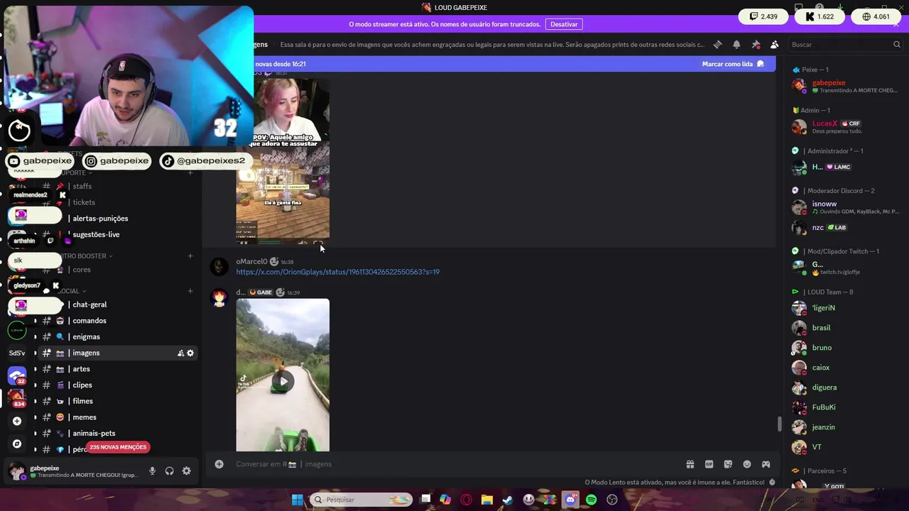This screenshot has width=909, height=511.
Task: Click Marcar como lida button
Action: pyautogui.click(x=733, y=64)
